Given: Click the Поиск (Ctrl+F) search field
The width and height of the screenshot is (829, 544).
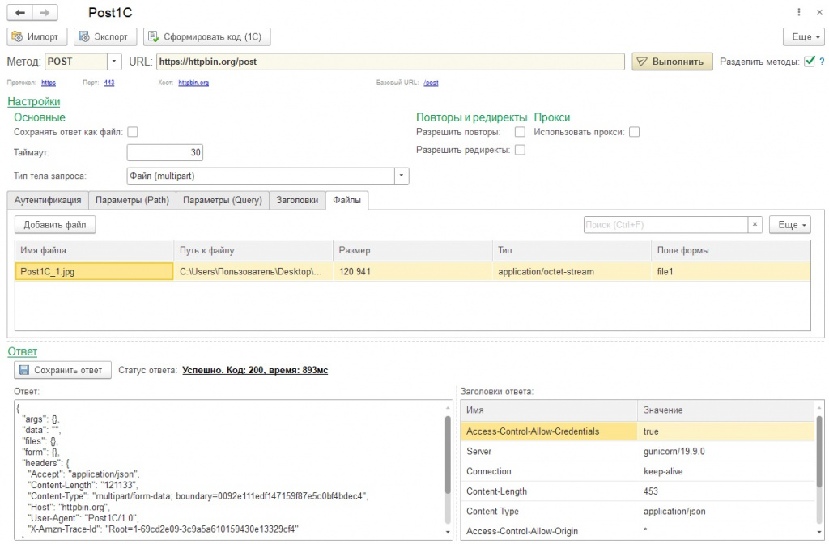Looking at the screenshot, I should click(665, 225).
